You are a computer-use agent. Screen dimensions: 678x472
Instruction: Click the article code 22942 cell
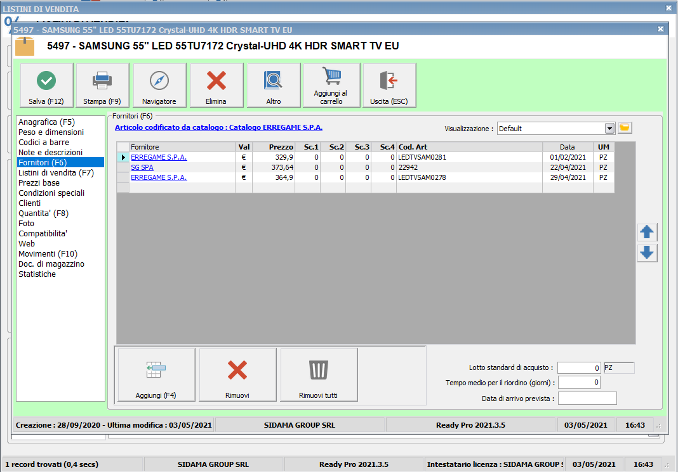[x=470, y=167]
